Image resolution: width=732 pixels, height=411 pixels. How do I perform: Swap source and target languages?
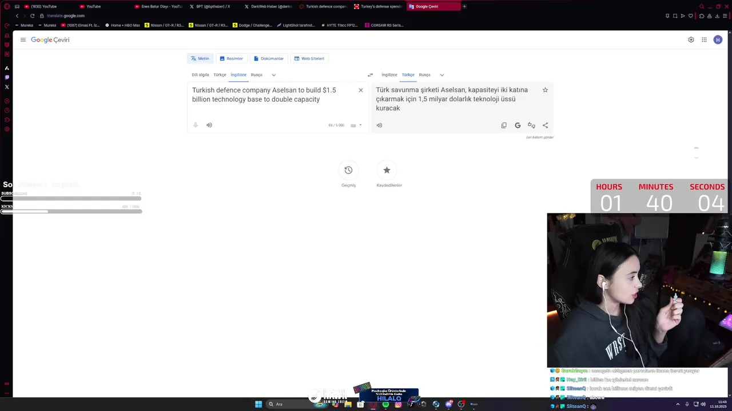[370, 75]
